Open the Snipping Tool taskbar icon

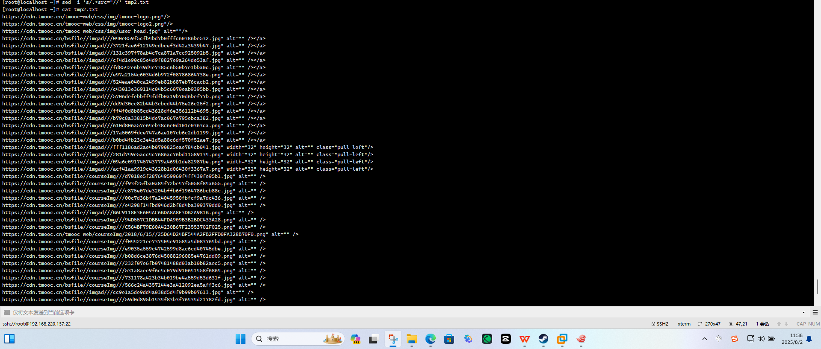(x=393, y=339)
